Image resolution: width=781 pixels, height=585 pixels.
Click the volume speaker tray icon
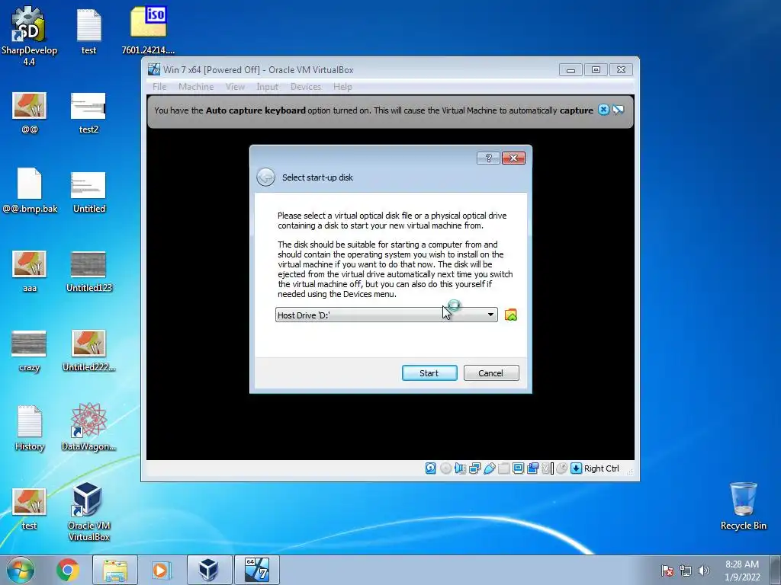[x=704, y=570]
